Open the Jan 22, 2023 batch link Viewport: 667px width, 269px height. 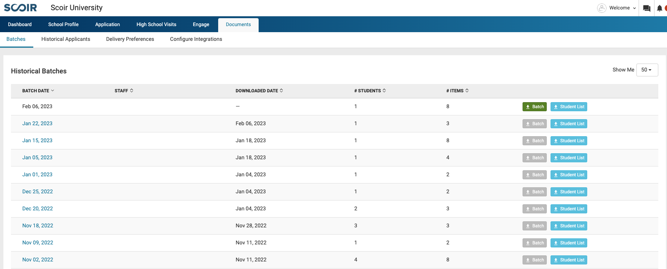coord(37,123)
